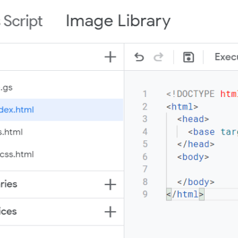
Task: Add a library with plus icon
Action: (x=110, y=184)
